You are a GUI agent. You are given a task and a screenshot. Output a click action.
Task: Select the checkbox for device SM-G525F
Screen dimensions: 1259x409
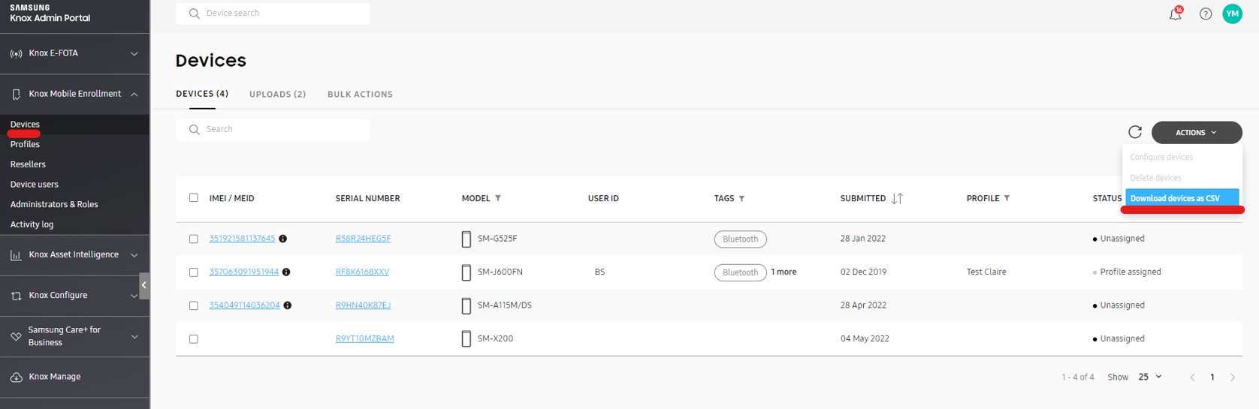tap(194, 239)
